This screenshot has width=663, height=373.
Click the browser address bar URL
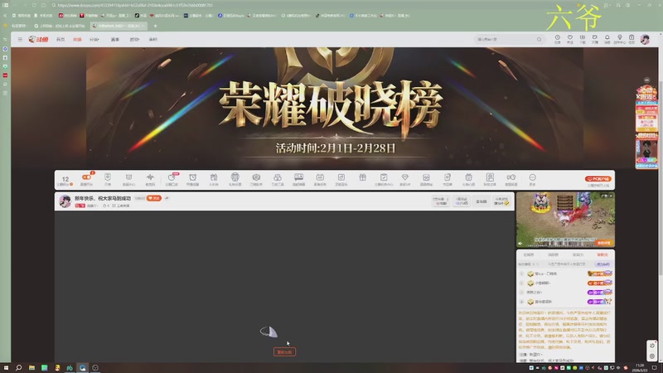click(135, 5)
